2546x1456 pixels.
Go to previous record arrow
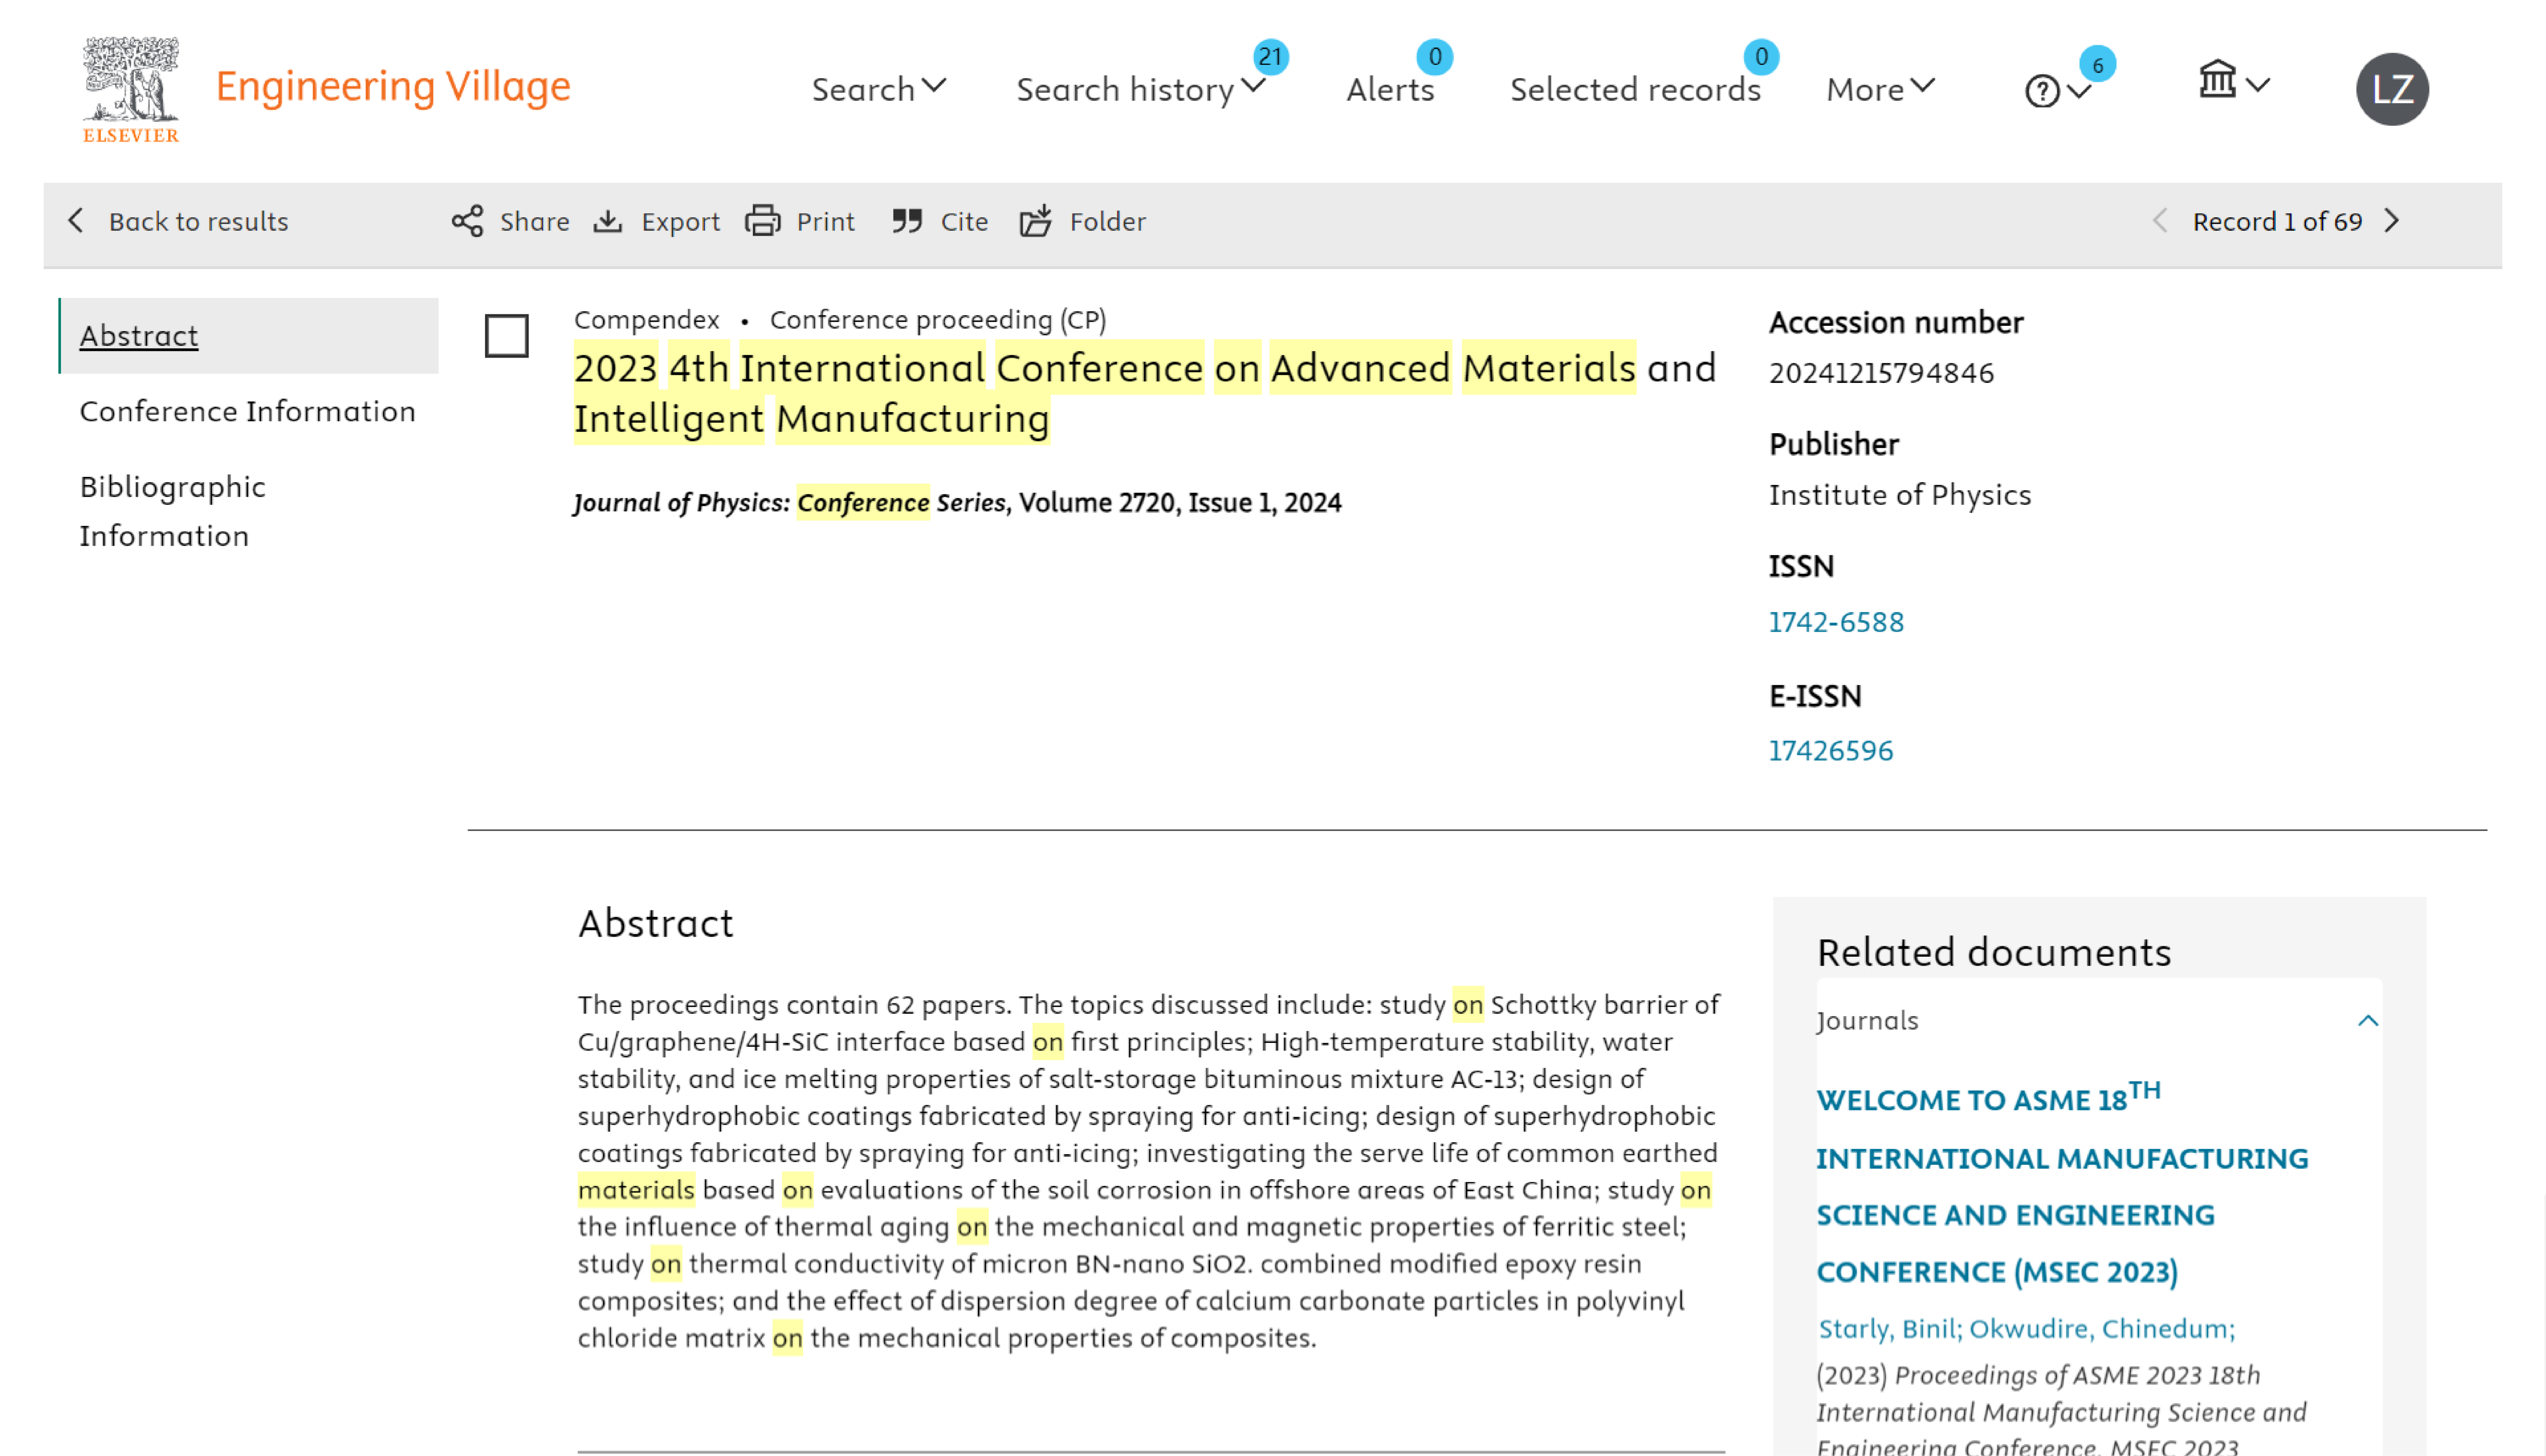pos(2160,221)
